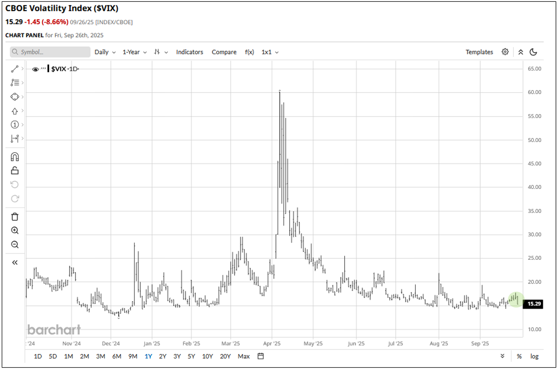Open the Templates menu
Viewport: 557px width, 369px height.
pos(479,52)
